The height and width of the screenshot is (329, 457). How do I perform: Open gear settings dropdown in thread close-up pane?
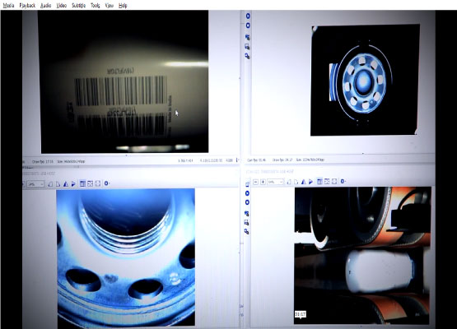(x=107, y=183)
